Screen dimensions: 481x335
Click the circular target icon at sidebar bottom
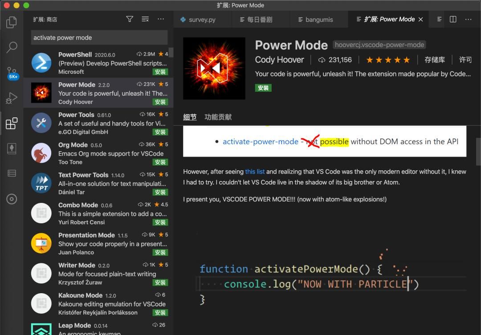pos(12,199)
